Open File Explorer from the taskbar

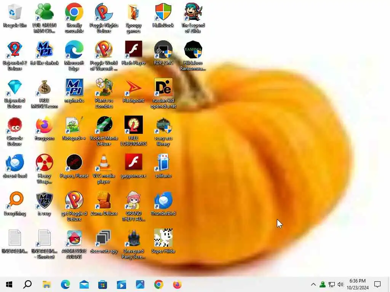[x=46, y=284]
